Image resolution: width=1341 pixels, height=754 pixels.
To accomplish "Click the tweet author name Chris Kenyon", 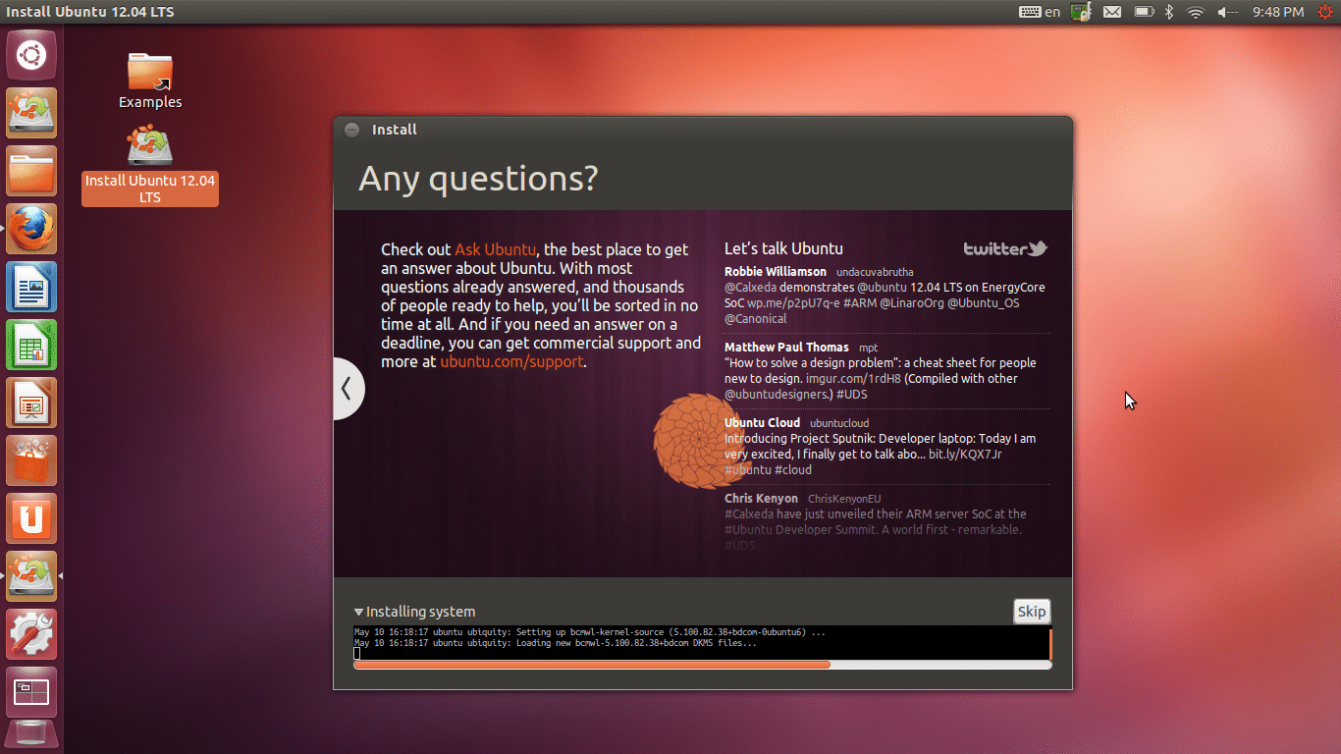I will click(x=762, y=499).
